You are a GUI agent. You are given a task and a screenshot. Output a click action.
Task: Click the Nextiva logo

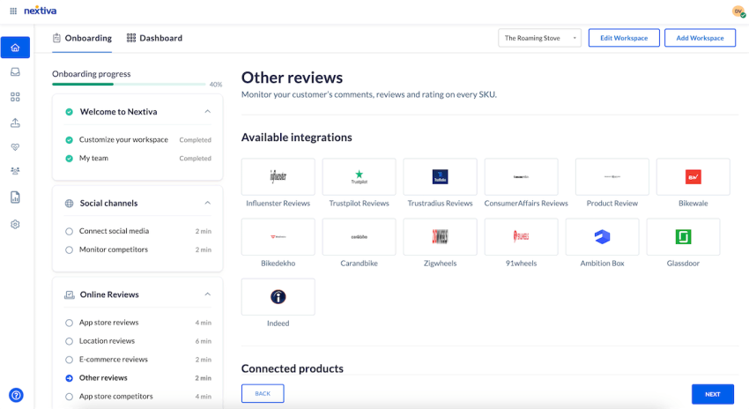click(x=41, y=11)
